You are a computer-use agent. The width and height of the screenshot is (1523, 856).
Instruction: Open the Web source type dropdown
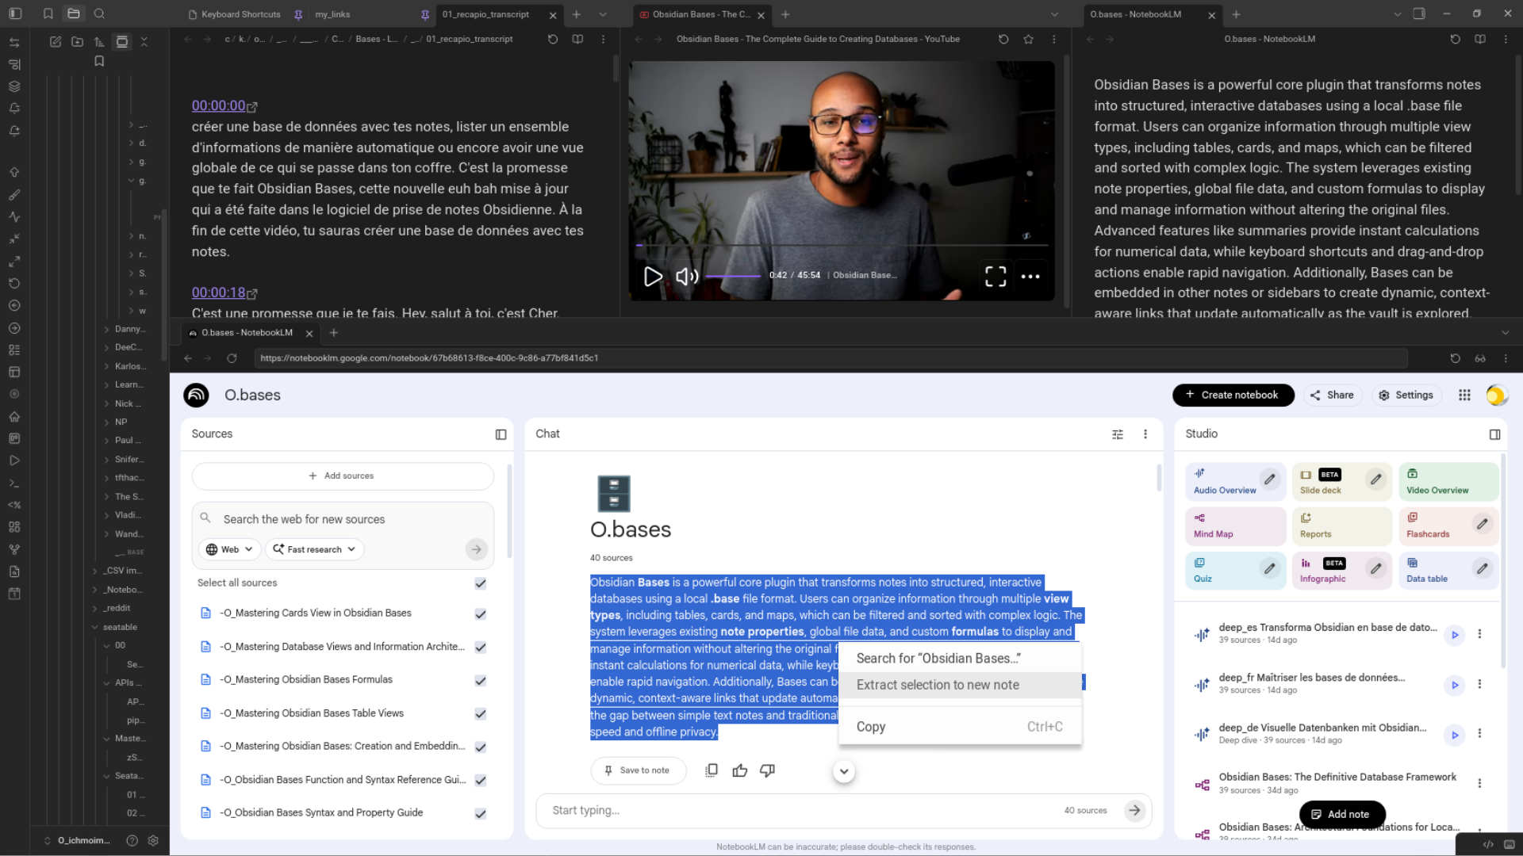pyautogui.click(x=229, y=549)
